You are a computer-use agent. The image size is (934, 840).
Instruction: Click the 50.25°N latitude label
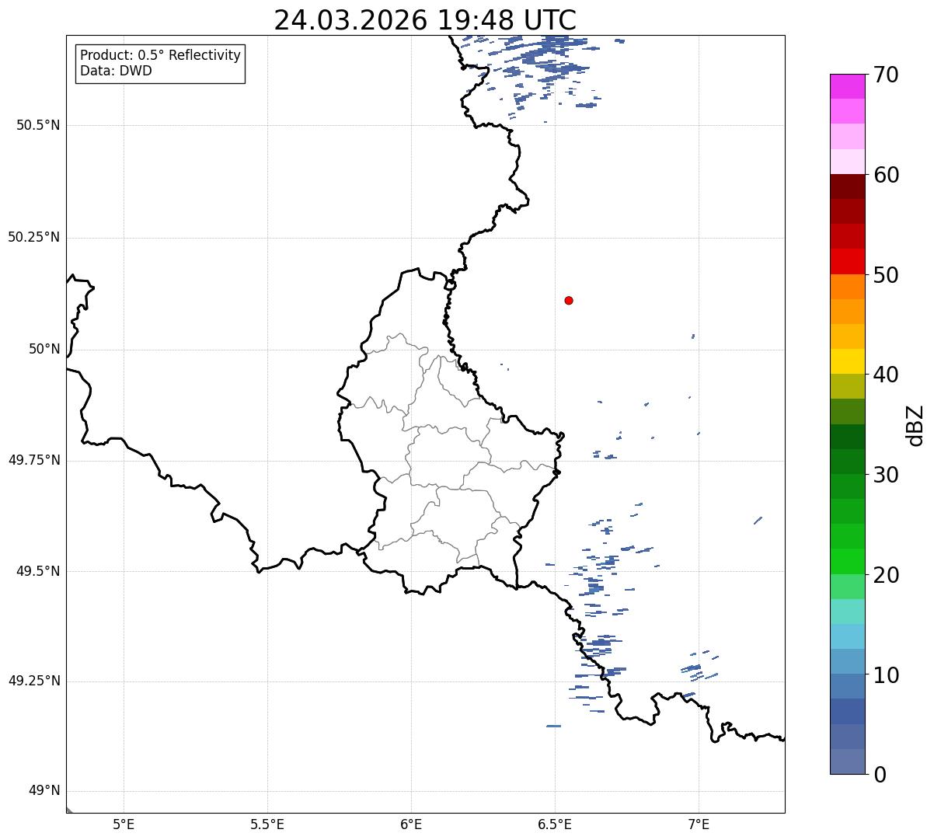(x=34, y=237)
